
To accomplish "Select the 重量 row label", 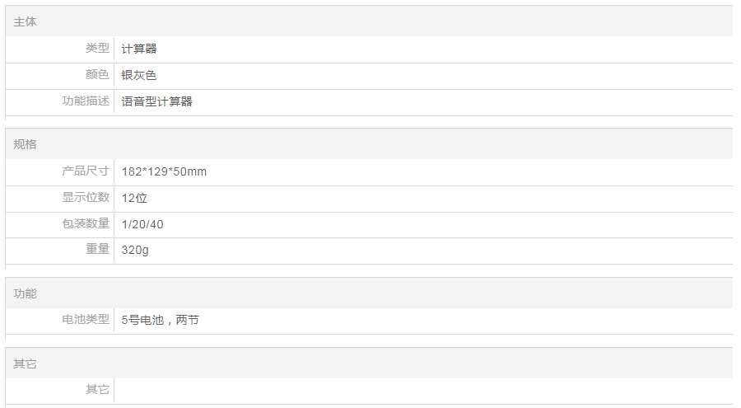I will (x=97, y=250).
